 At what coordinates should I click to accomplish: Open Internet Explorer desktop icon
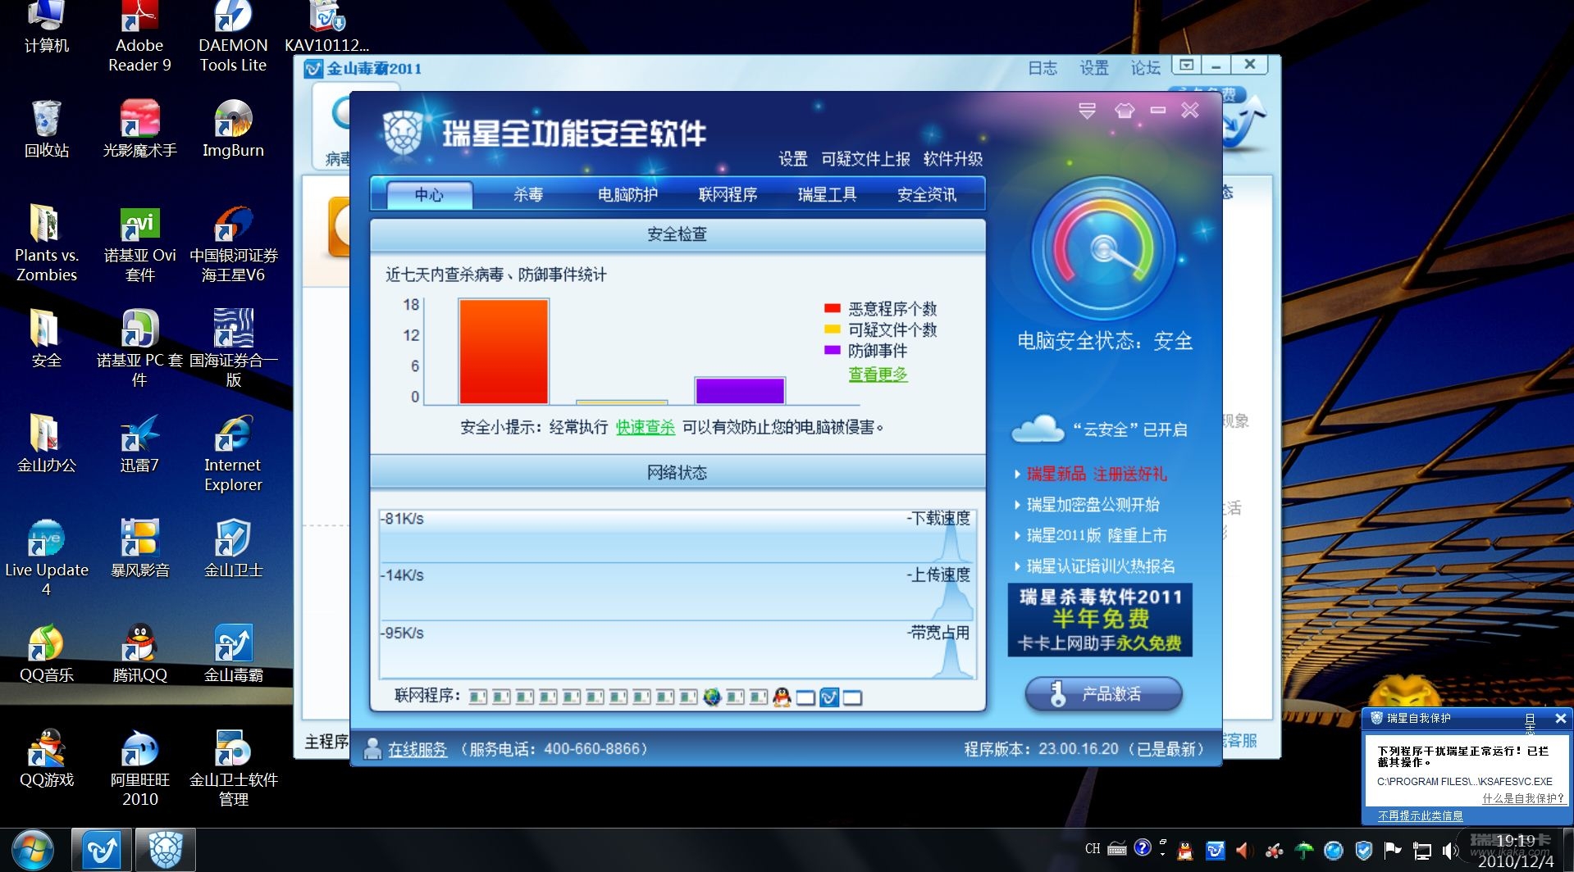click(233, 453)
